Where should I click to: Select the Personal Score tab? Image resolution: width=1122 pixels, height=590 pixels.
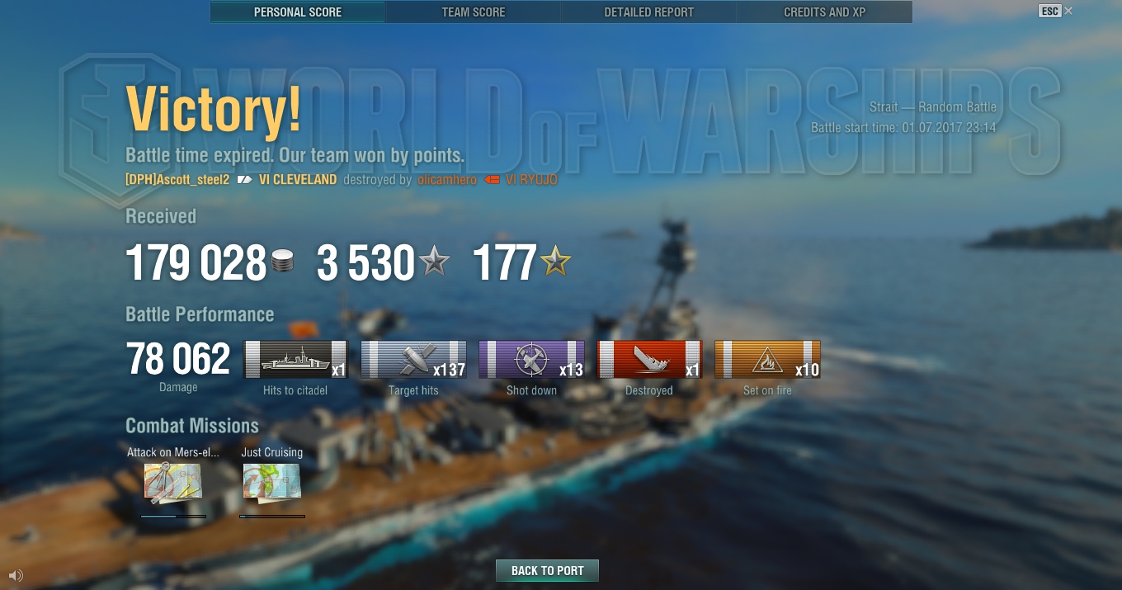pyautogui.click(x=298, y=12)
